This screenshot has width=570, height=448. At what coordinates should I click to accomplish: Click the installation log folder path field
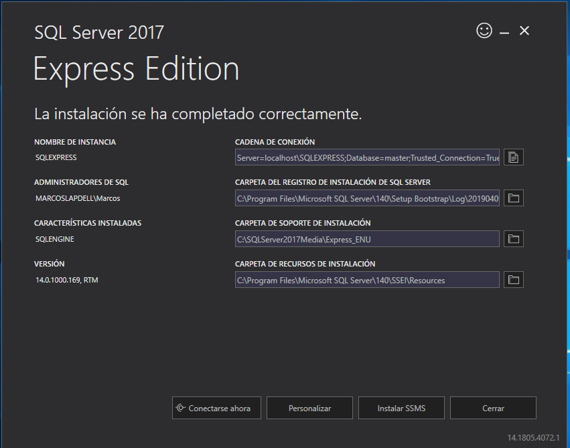coord(367,198)
